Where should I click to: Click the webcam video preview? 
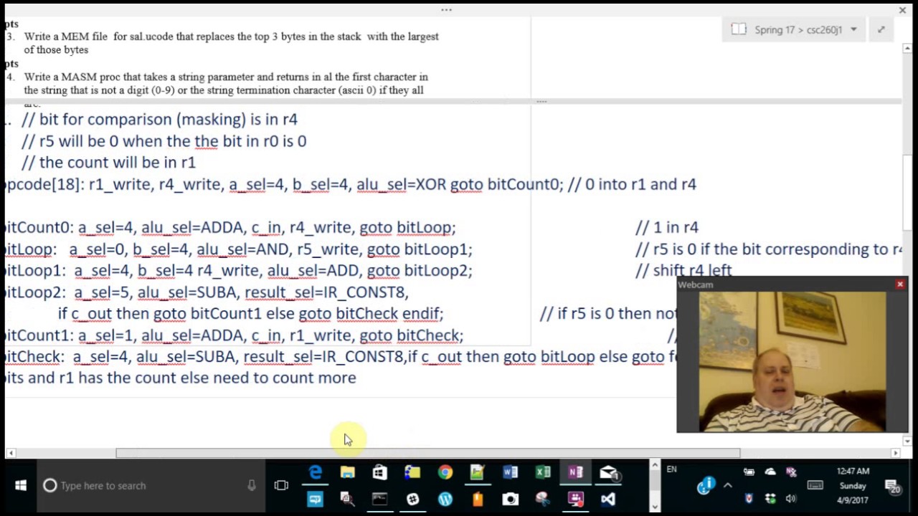(x=792, y=362)
